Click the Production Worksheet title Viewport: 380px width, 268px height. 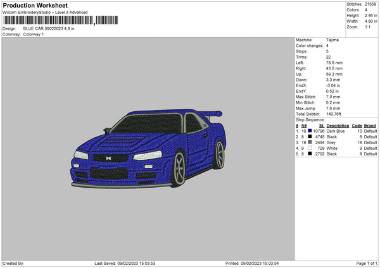pyautogui.click(x=35, y=6)
